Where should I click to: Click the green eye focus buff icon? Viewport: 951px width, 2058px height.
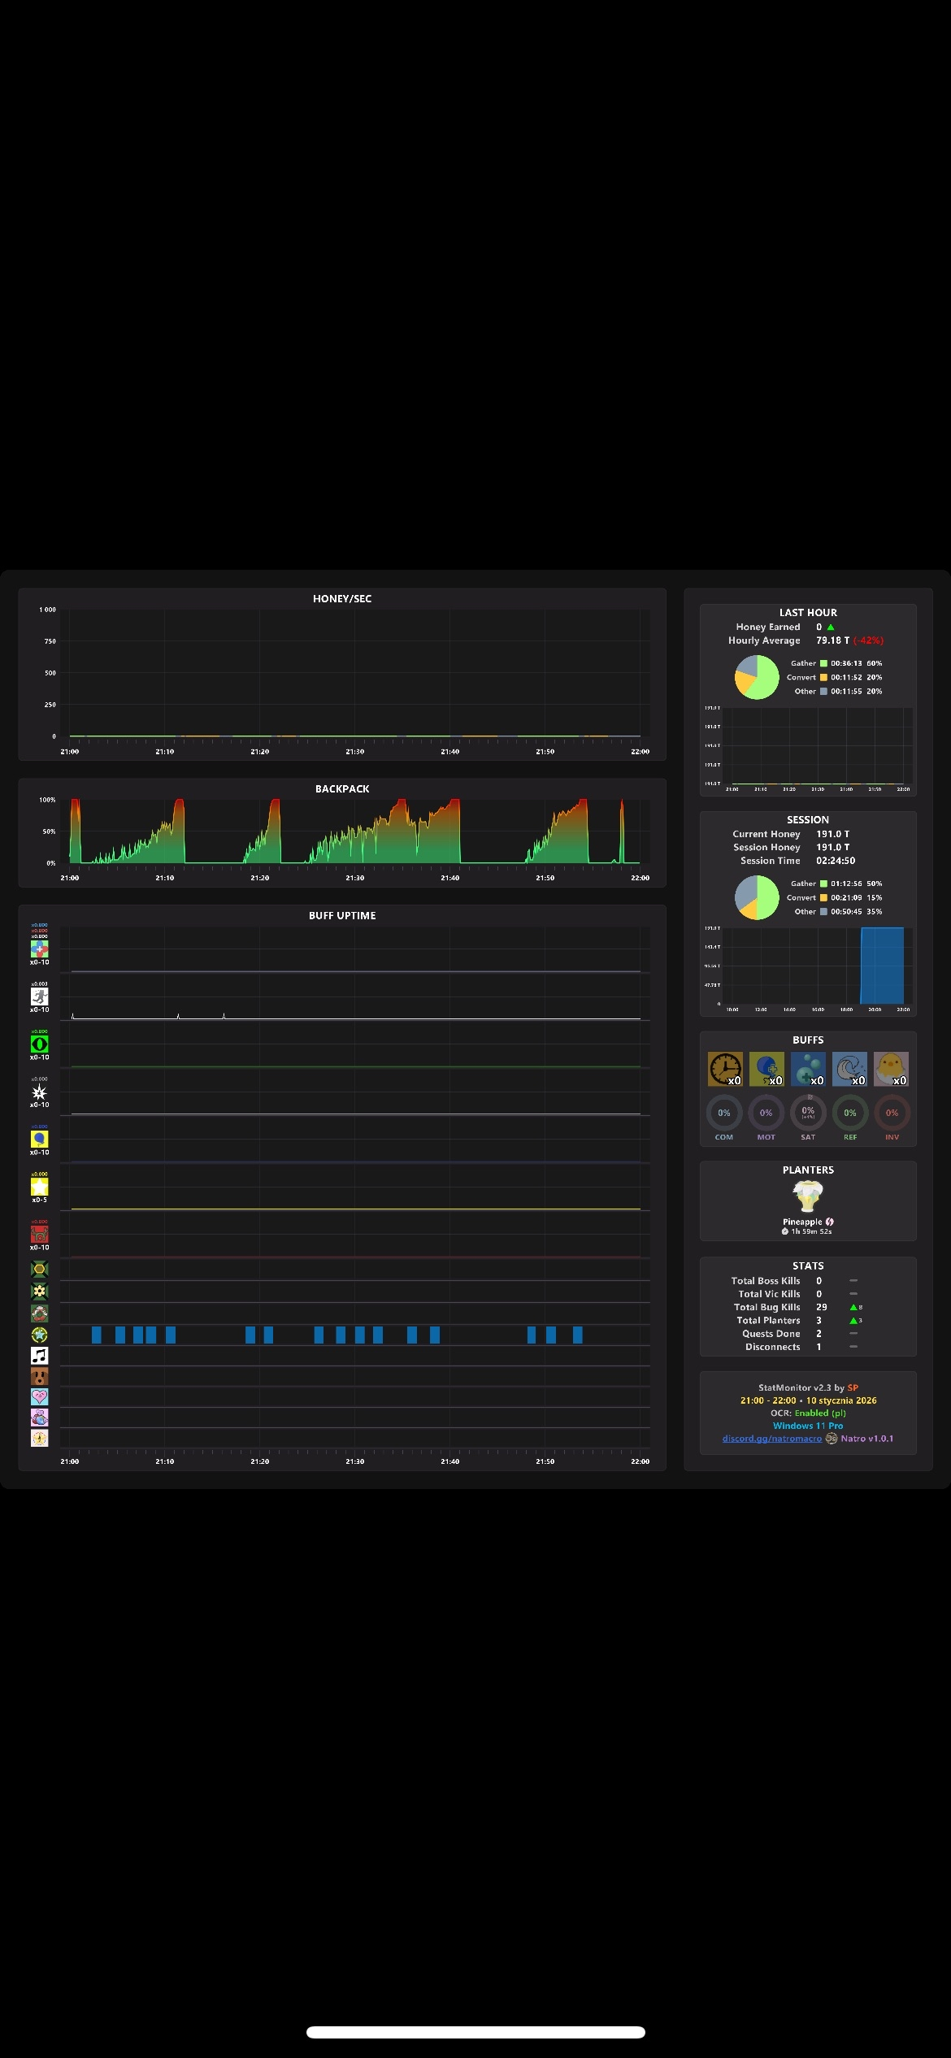point(39,1044)
